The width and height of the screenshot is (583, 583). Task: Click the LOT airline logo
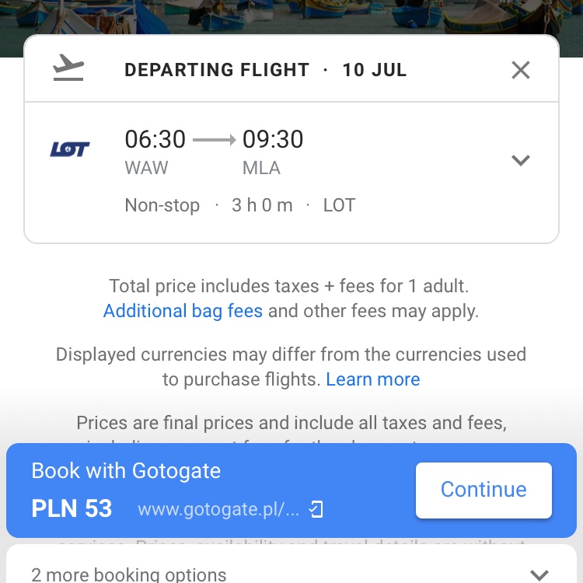coord(70,149)
